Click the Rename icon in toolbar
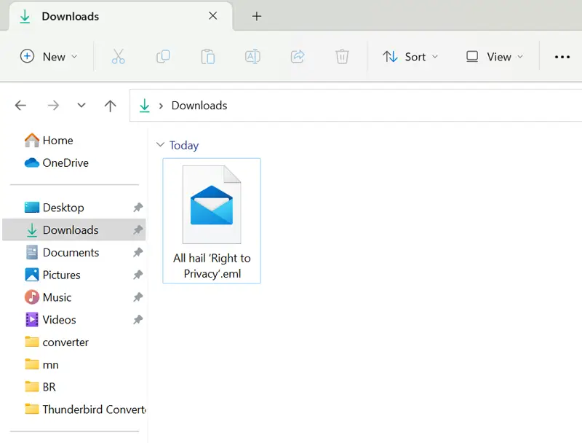The width and height of the screenshot is (582, 443). (252, 57)
